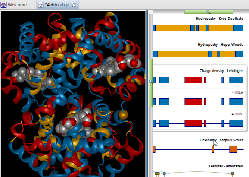Click the Kyte-Doolittle rightmost blue segment
The image size is (249, 177).
238,28
